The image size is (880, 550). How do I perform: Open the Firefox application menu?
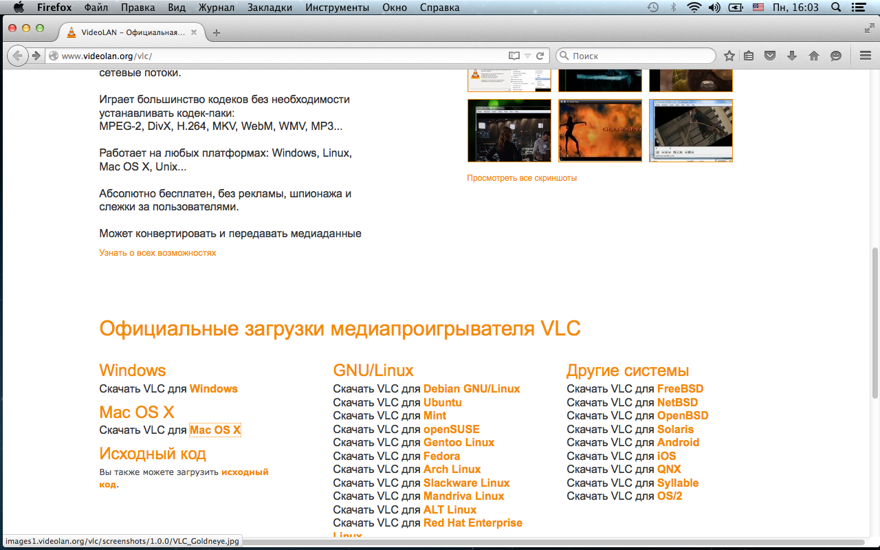click(54, 8)
